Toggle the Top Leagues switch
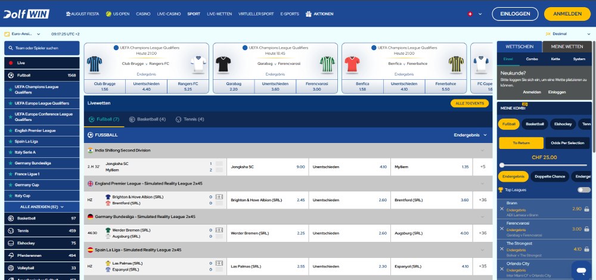Viewport: 596px width, 280px height. point(583,189)
